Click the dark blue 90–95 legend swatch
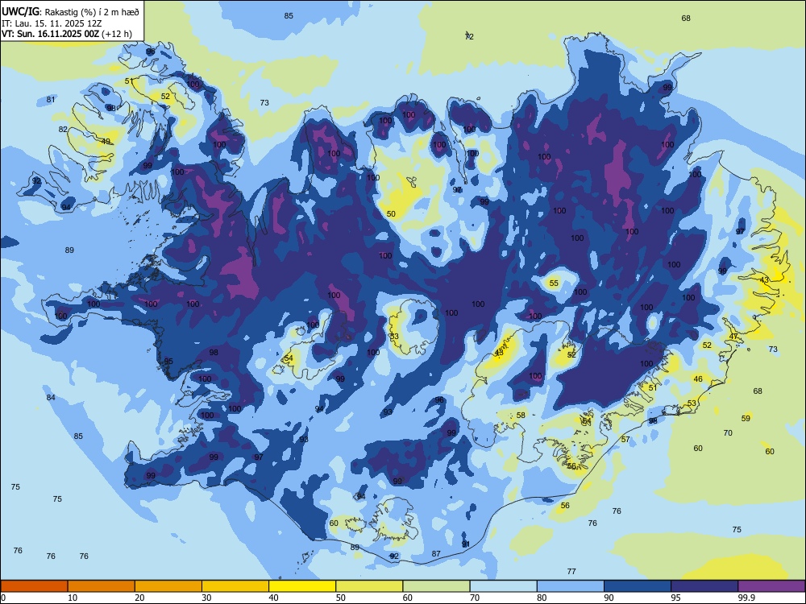This screenshot has width=806, height=604. [638, 586]
